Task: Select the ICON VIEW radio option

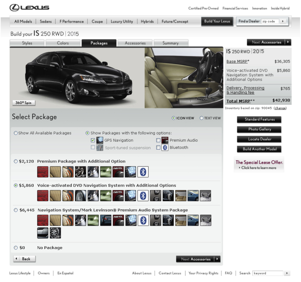Action: click(x=173, y=118)
